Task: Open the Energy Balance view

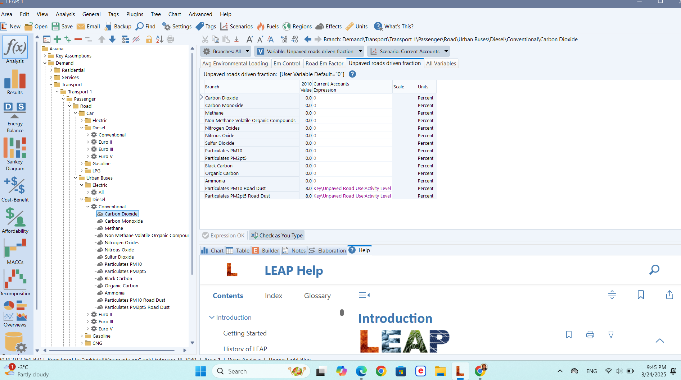Action: (x=15, y=117)
